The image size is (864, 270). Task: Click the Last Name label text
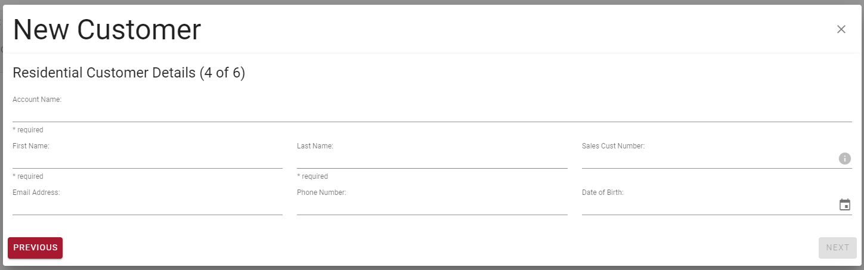[x=315, y=146]
